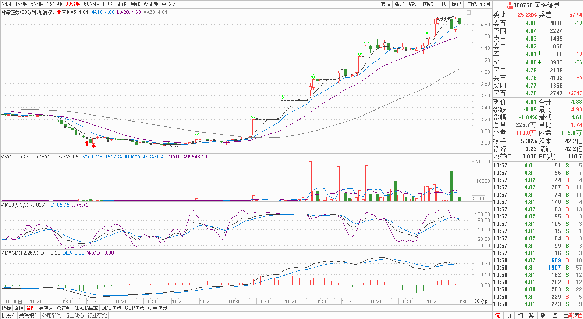Click the green down arrow next to 买一 price
583x319 pixels.
click(540, 62)
